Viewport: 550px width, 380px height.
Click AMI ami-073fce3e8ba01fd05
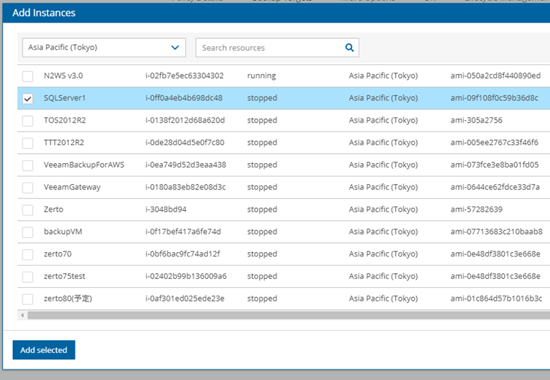(x=495, y=165)
